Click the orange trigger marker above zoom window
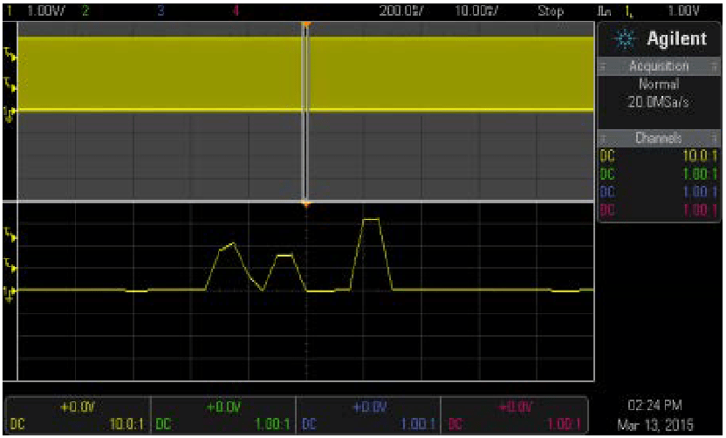Viewport: 726px width, 438px height. 305,203
